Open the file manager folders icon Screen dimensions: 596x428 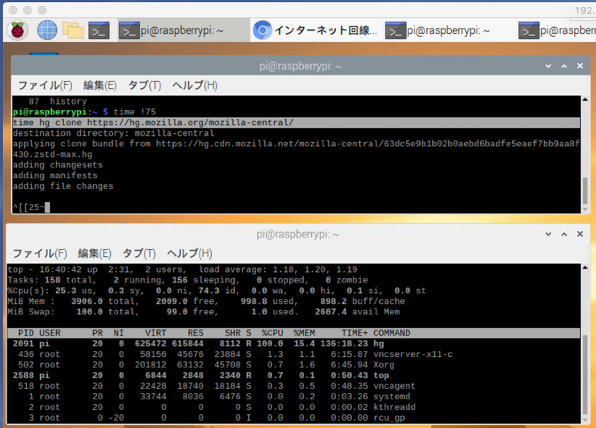point(73,30)
